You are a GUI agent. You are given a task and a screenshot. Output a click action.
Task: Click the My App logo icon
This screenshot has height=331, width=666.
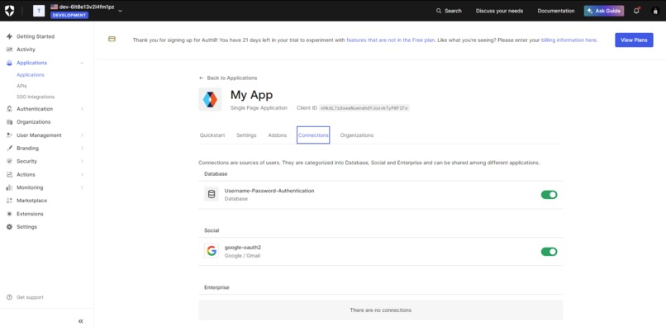pyautogui.click(x=210, y=99)
